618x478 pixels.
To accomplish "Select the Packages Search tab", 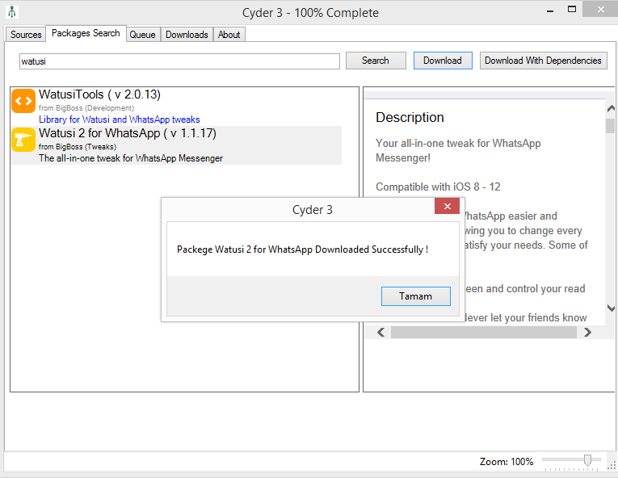I will point(86,34).
